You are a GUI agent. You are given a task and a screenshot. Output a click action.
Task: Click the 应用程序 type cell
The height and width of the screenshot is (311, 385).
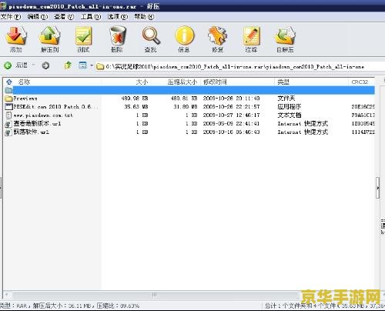pyautogui.click(x=290, y=107)
